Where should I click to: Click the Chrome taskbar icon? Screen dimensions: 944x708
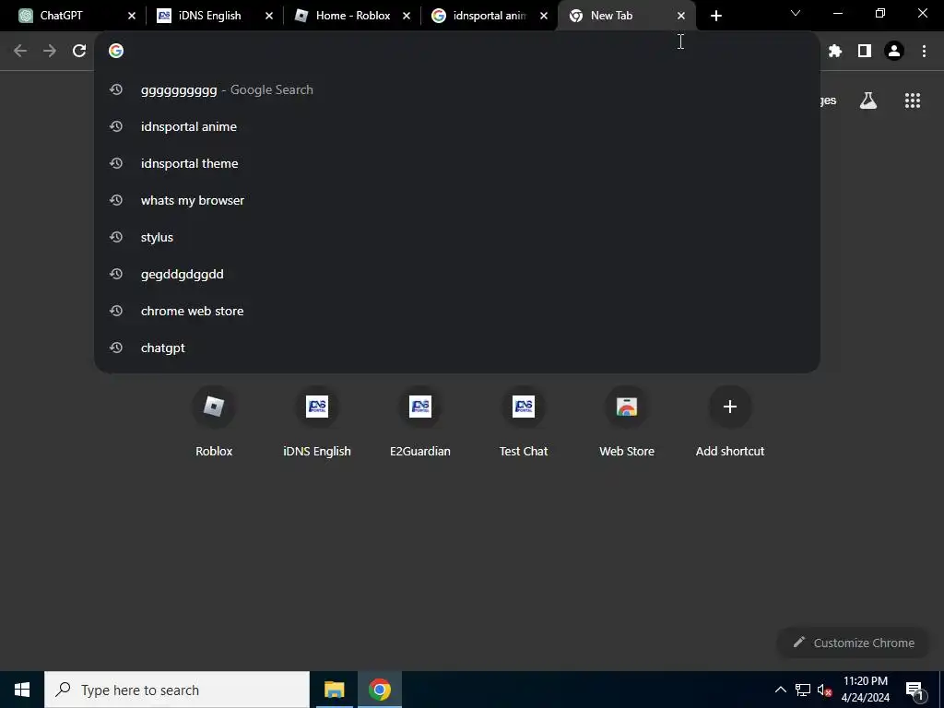(379, 690)
